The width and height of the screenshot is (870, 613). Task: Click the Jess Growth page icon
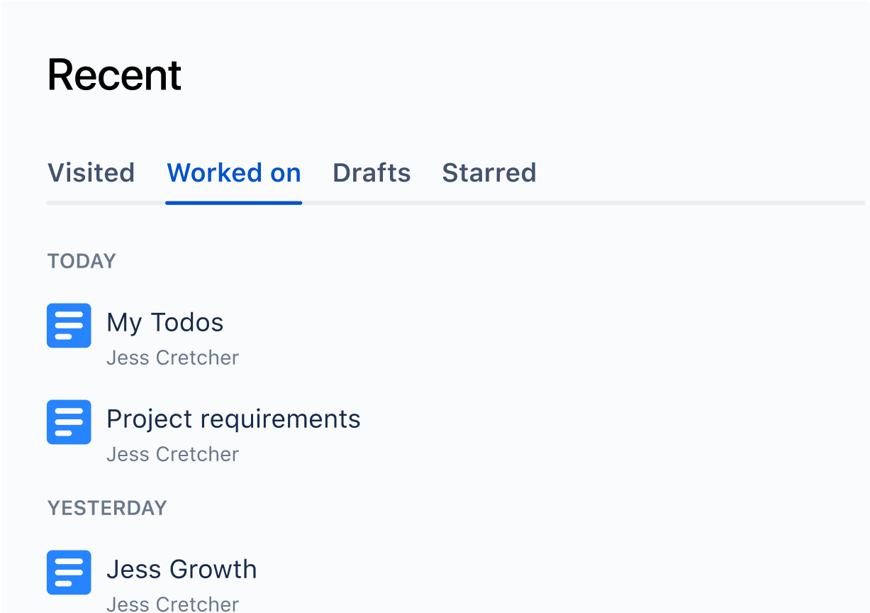pos(69,573)
